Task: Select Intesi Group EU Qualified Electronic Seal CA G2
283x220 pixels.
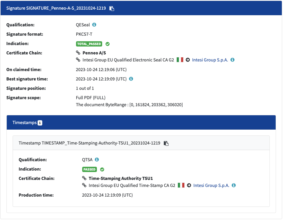Action: click(128, 60)
